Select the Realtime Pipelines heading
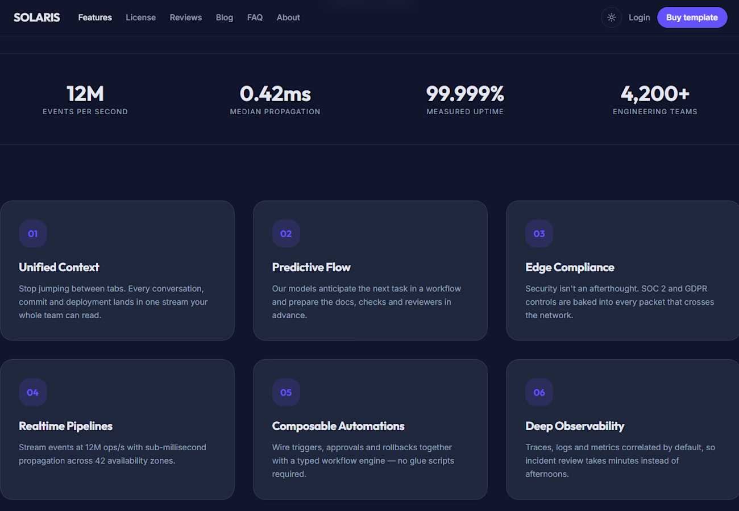Screen dimensions: 739x511 pos(66,426)
